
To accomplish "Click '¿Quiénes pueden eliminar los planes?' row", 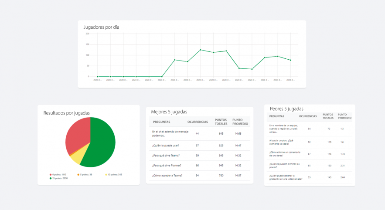I will [309, 166].
